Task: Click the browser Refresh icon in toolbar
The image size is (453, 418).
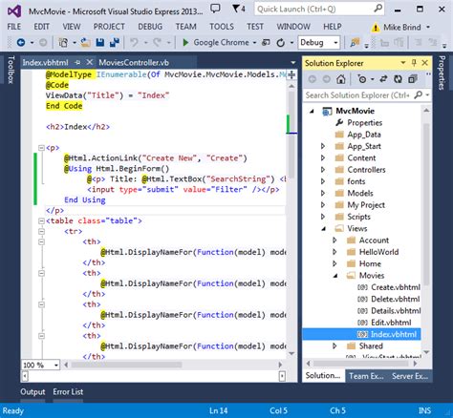Action: [281, 42]
